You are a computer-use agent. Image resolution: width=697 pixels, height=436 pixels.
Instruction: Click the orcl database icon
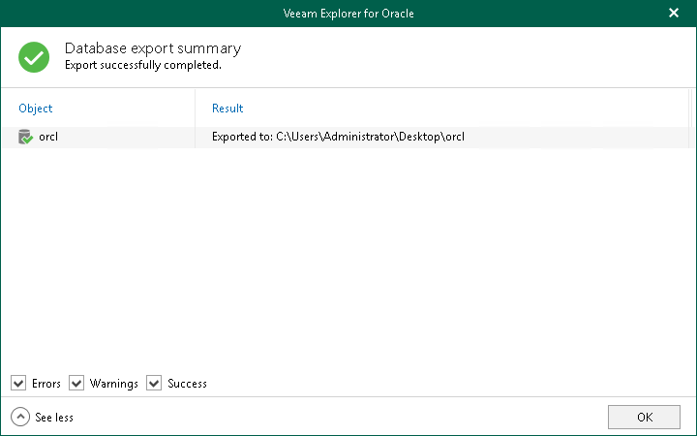click(x=25, y=138)
